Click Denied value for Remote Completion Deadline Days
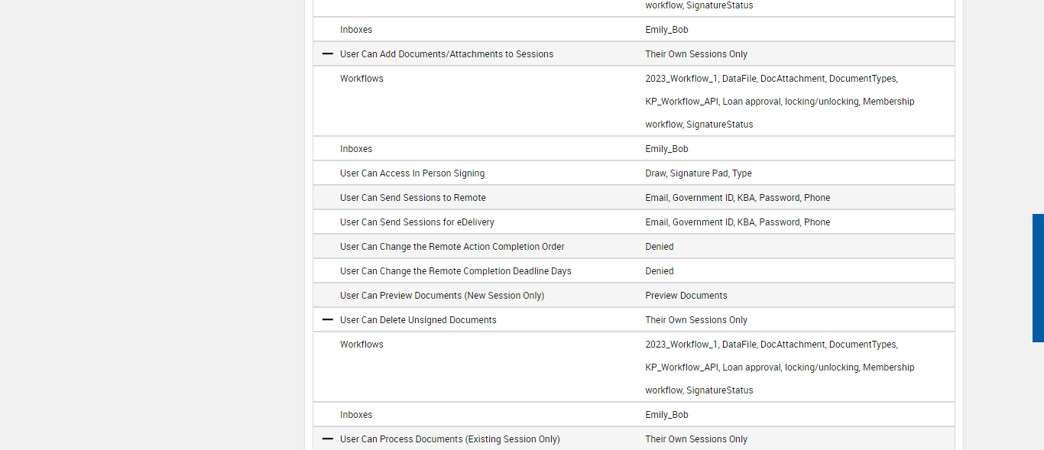The image size is (1044, 450). 659,271
